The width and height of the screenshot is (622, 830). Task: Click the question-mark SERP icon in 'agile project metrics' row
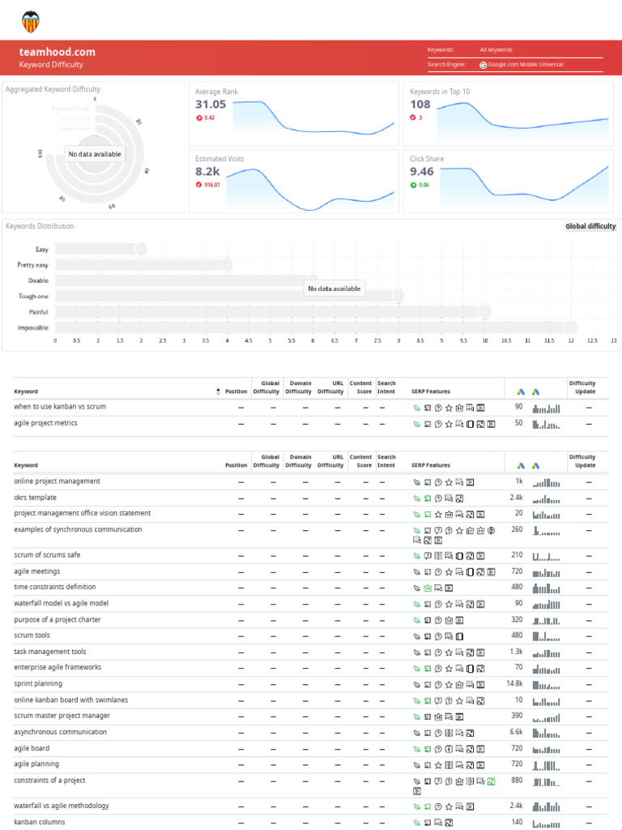click(x=438, y=425)
